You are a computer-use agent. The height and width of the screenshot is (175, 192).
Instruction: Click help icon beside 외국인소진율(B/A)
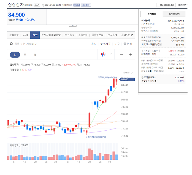pyautogui.click(x=160, y=45)
